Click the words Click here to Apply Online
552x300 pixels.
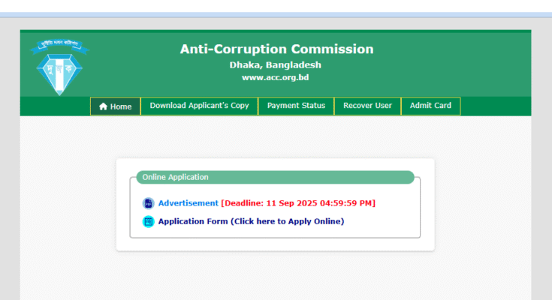pyautogui.click(x=287, y=221)
